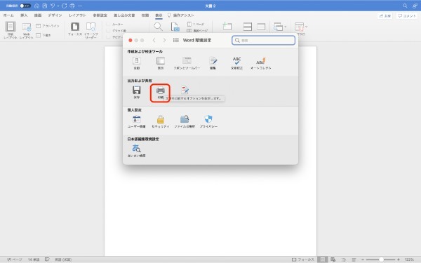Open the 全般 (General) preferences icon
The width and height of the screenshot is (421, 263).
(137, 61)
